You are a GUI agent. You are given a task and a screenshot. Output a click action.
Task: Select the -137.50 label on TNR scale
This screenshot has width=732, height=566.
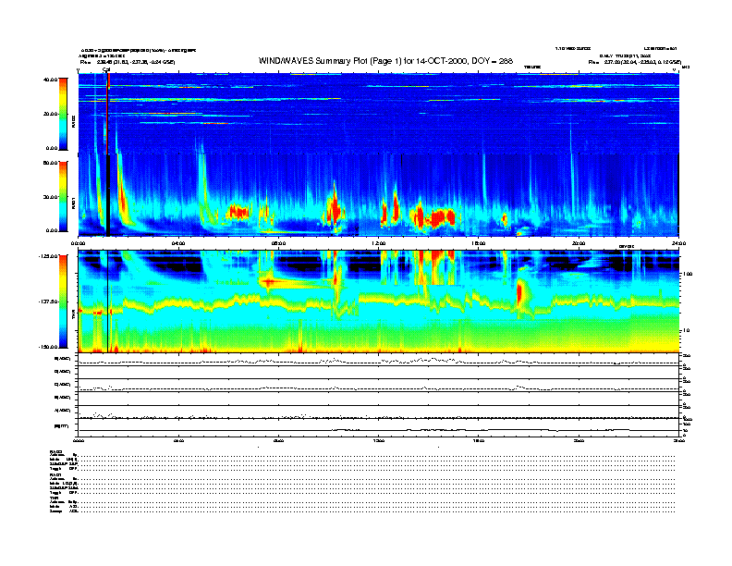[x=48, y=301]
